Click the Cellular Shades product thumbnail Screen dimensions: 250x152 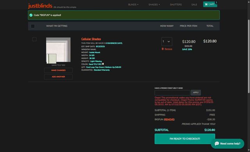coord(58,50)
